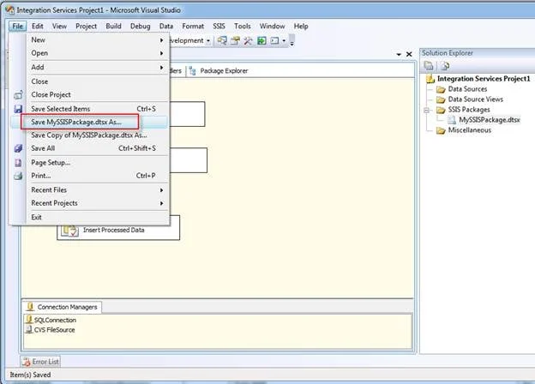Image resolution: width=535 pixels, height=384 pixels.
Task: Open the Edit menu
Action: 38,27
